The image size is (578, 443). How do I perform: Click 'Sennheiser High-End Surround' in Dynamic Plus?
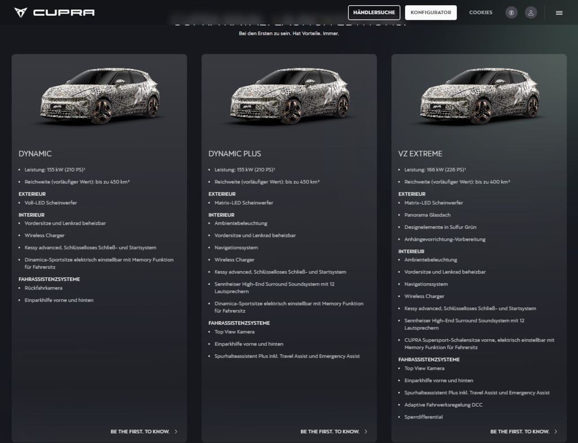tap(275, 287)
